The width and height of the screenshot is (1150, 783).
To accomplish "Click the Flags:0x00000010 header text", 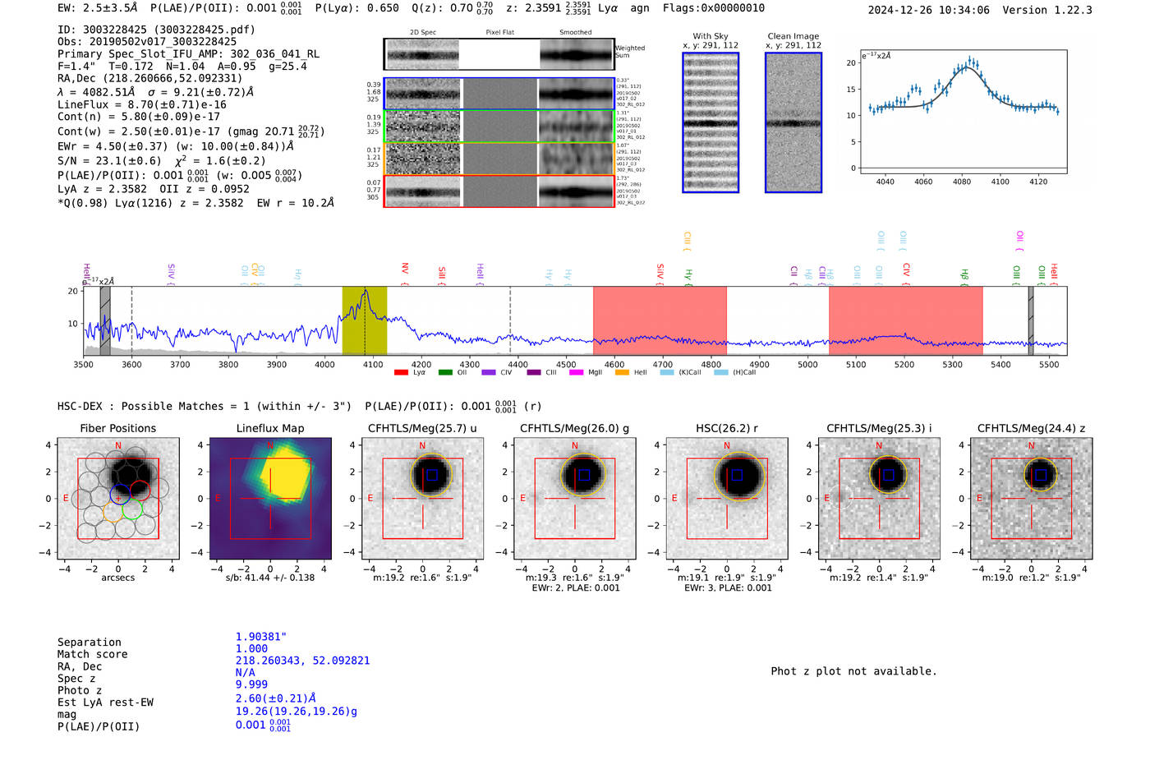I will point(714,8).
